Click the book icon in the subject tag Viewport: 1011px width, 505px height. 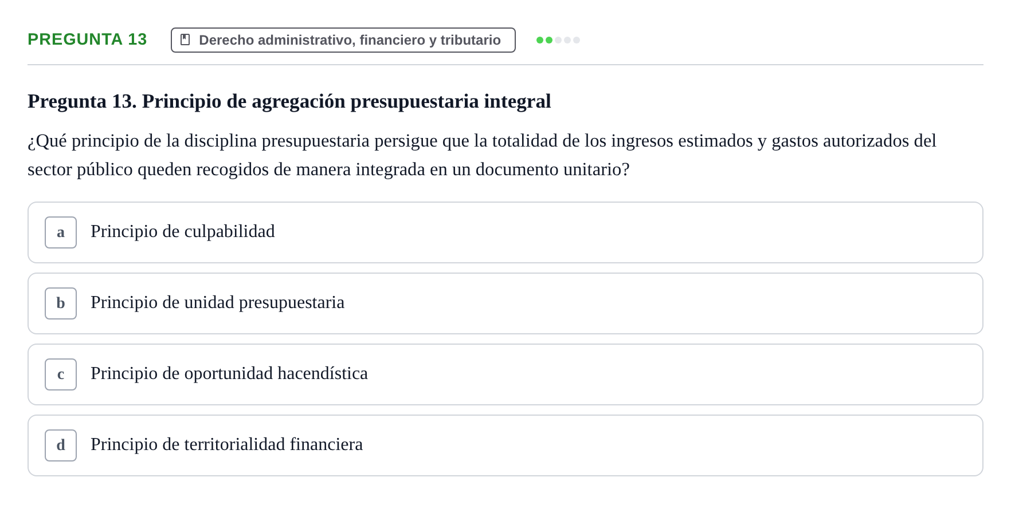point(185,40)
